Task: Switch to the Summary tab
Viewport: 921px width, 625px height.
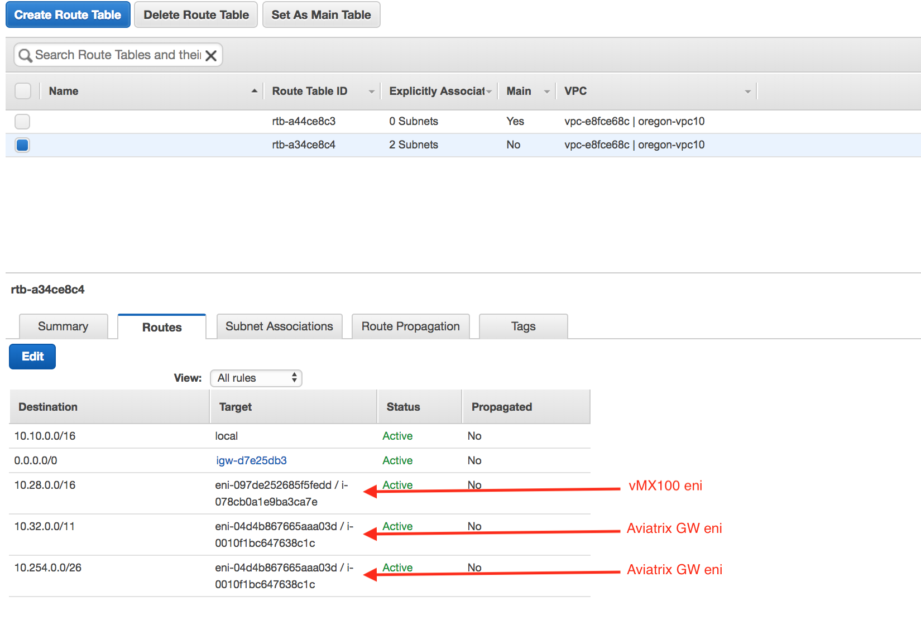Action: [x=63, y=326]
